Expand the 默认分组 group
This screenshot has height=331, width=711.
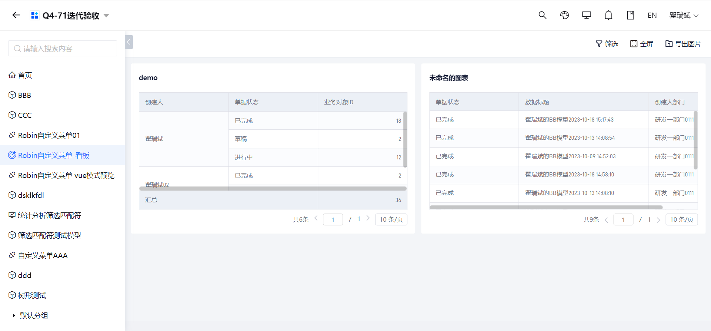(x=14, y=315)
